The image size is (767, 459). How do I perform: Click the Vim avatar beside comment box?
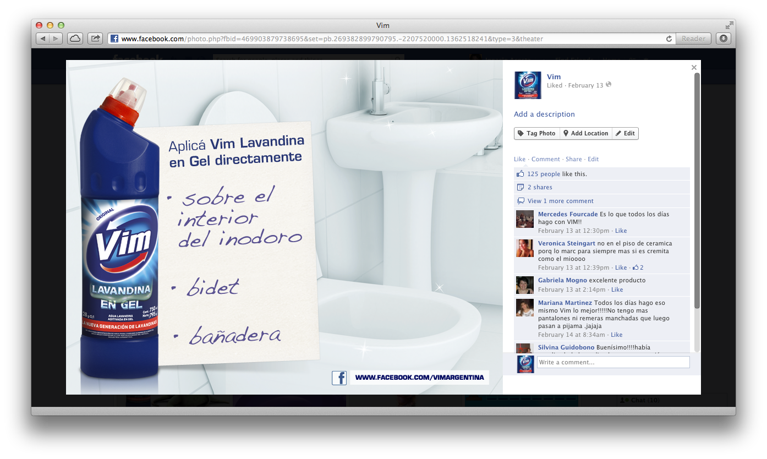[x=525, y=364]
